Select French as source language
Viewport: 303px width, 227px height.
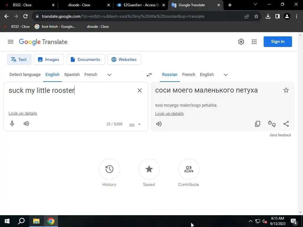(91, 74)
